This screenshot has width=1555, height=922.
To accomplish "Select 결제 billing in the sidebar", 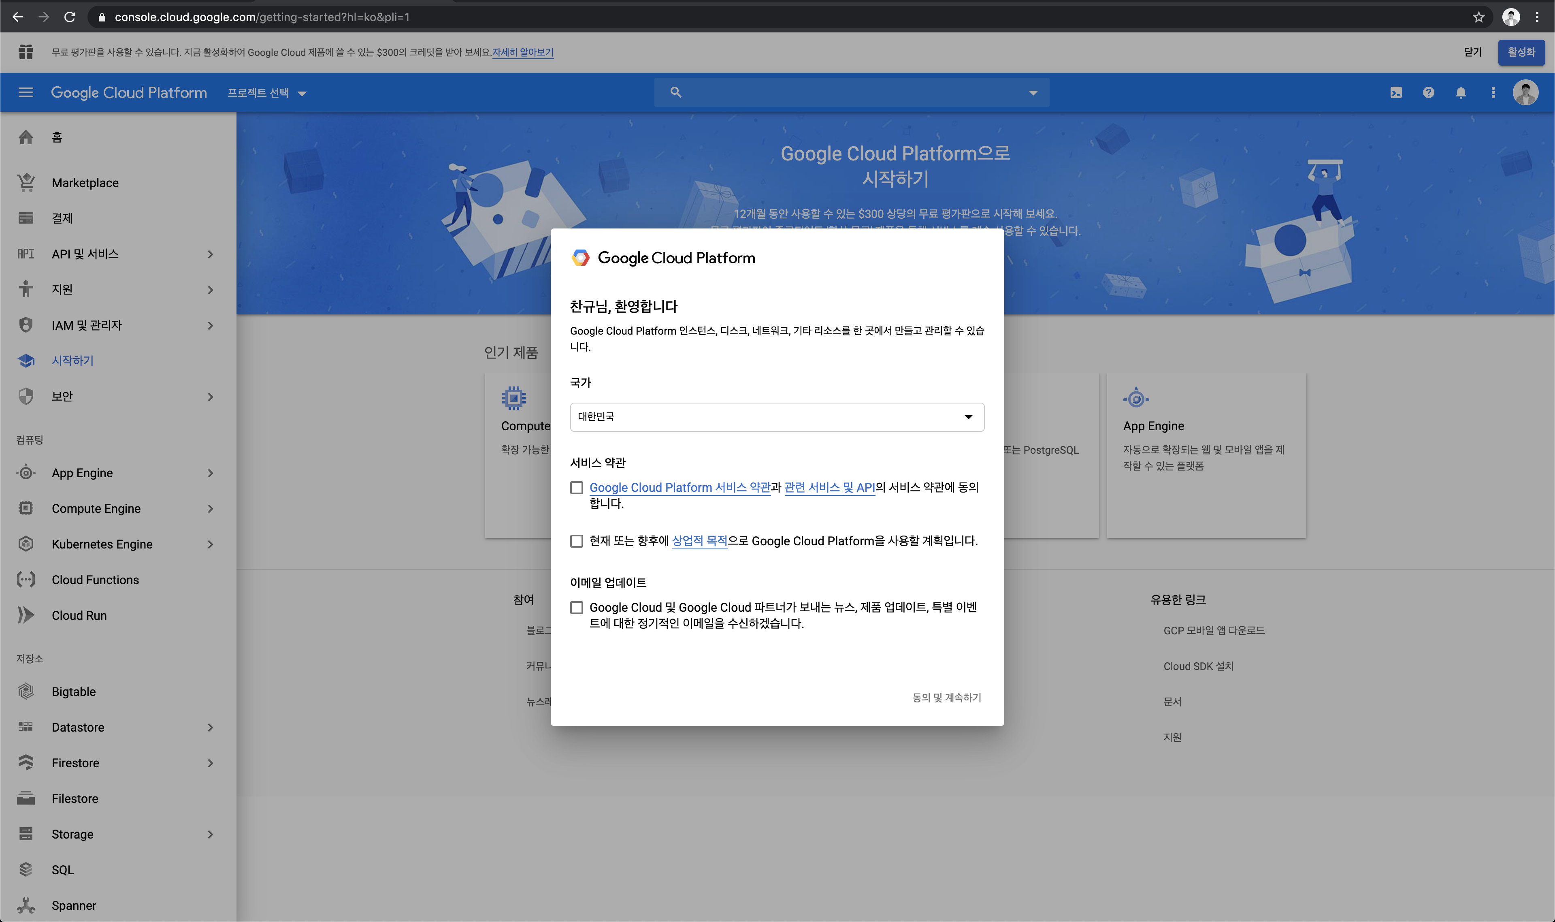I will point(62,218).
